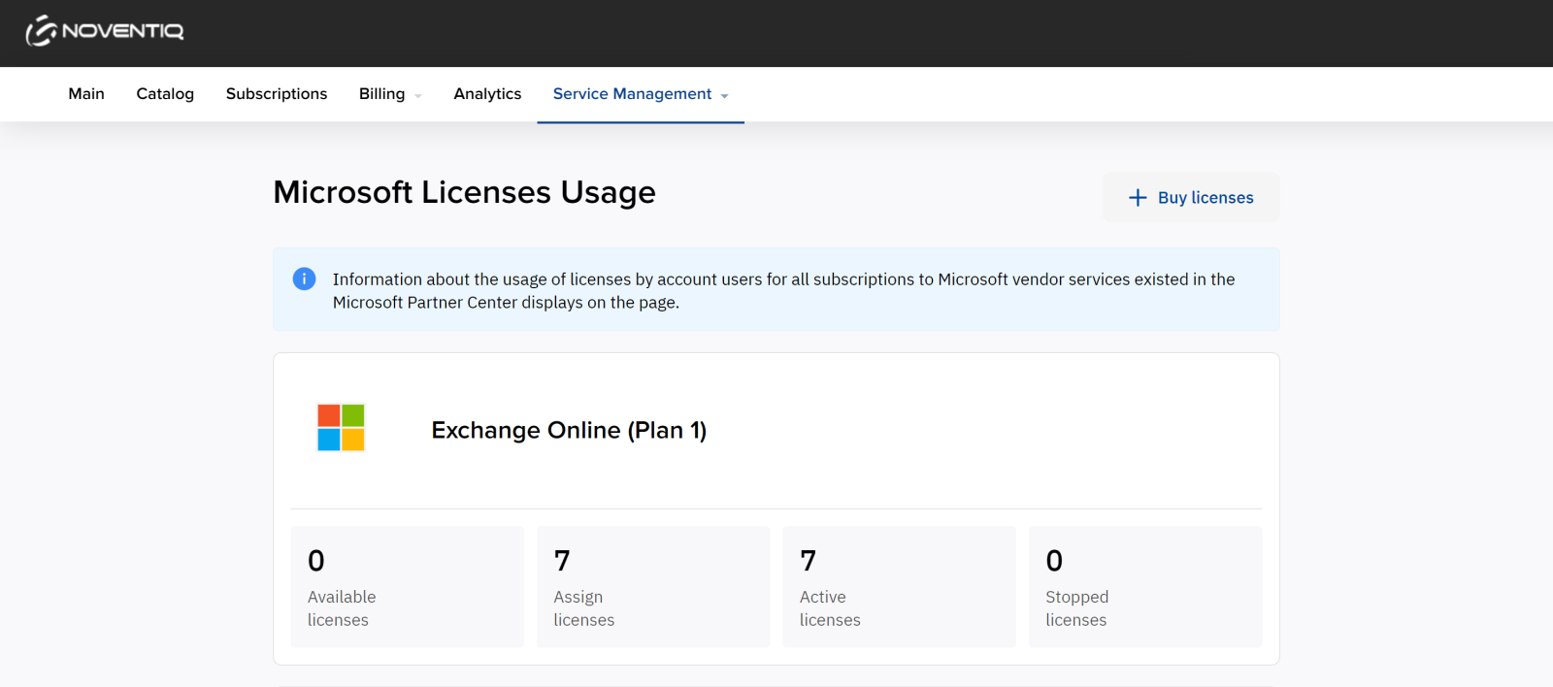Click the Noventiq logo in header

(105, 31)
